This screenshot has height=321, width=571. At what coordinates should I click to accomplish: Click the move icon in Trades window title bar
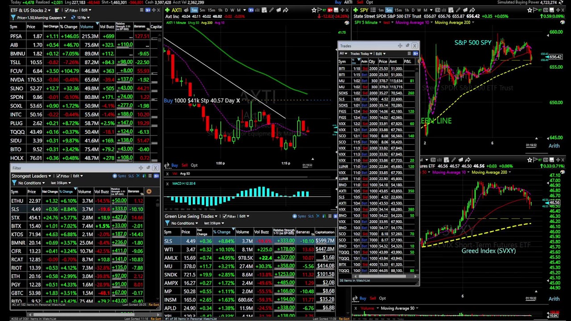(400, 45)
